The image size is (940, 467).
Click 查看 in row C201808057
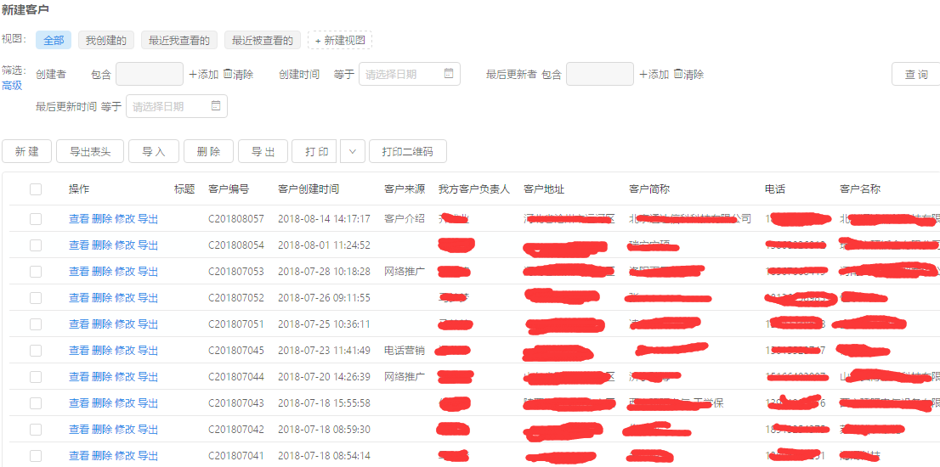click(x=79, y=218)
